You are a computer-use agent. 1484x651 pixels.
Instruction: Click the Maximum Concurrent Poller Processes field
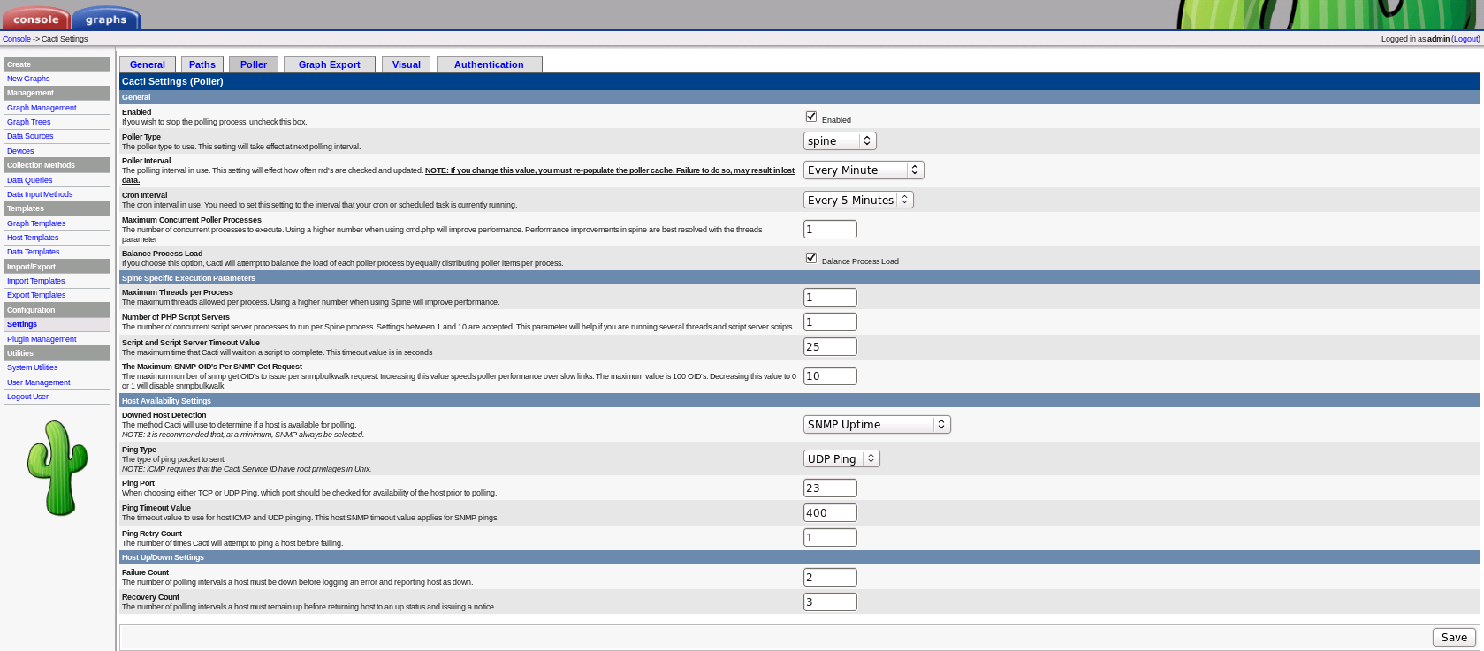click(x=830, y=229)
